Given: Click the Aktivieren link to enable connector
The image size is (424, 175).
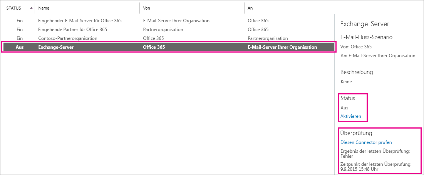Looking at the screenshot, I should click(x=351, y=116).
